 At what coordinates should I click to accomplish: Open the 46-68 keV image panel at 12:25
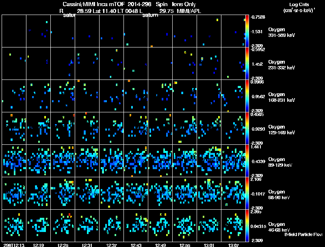[x=63, y=226]
